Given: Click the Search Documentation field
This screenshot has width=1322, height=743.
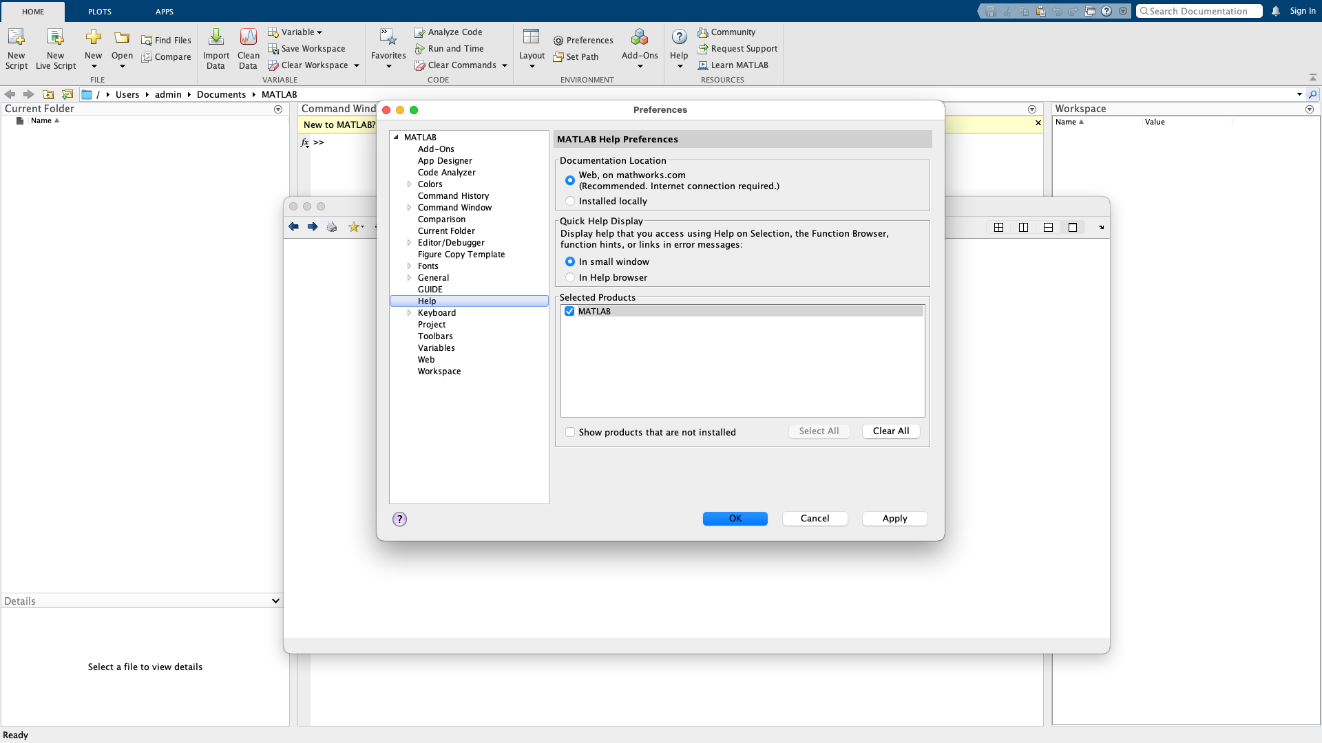Looking at the screenshot, I should (x=1199, y=11).
